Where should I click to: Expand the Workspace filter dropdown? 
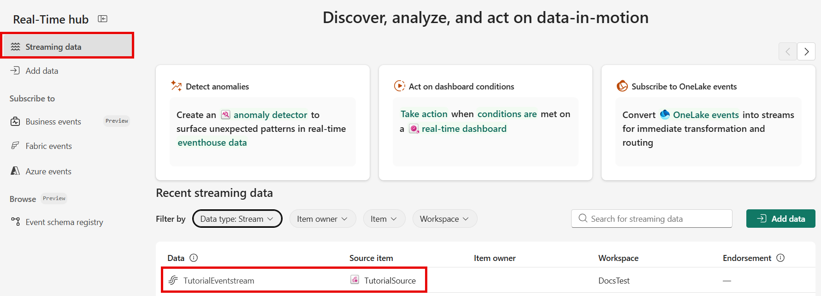pos(445,219)
